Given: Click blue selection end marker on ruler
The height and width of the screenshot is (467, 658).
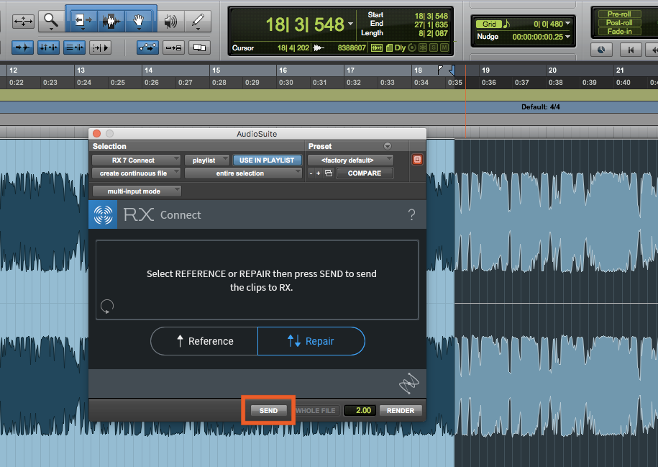Looking at the screenshot, I should pyautogui.click(x=452, y=70).
